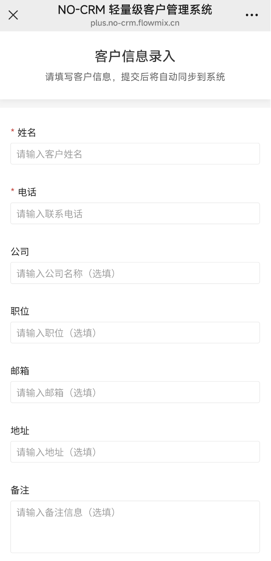Viewport: 271px width, 561px height.
Task: Click the plus.no-crm.flowmix.cn URL text
Action: (135, 23)
